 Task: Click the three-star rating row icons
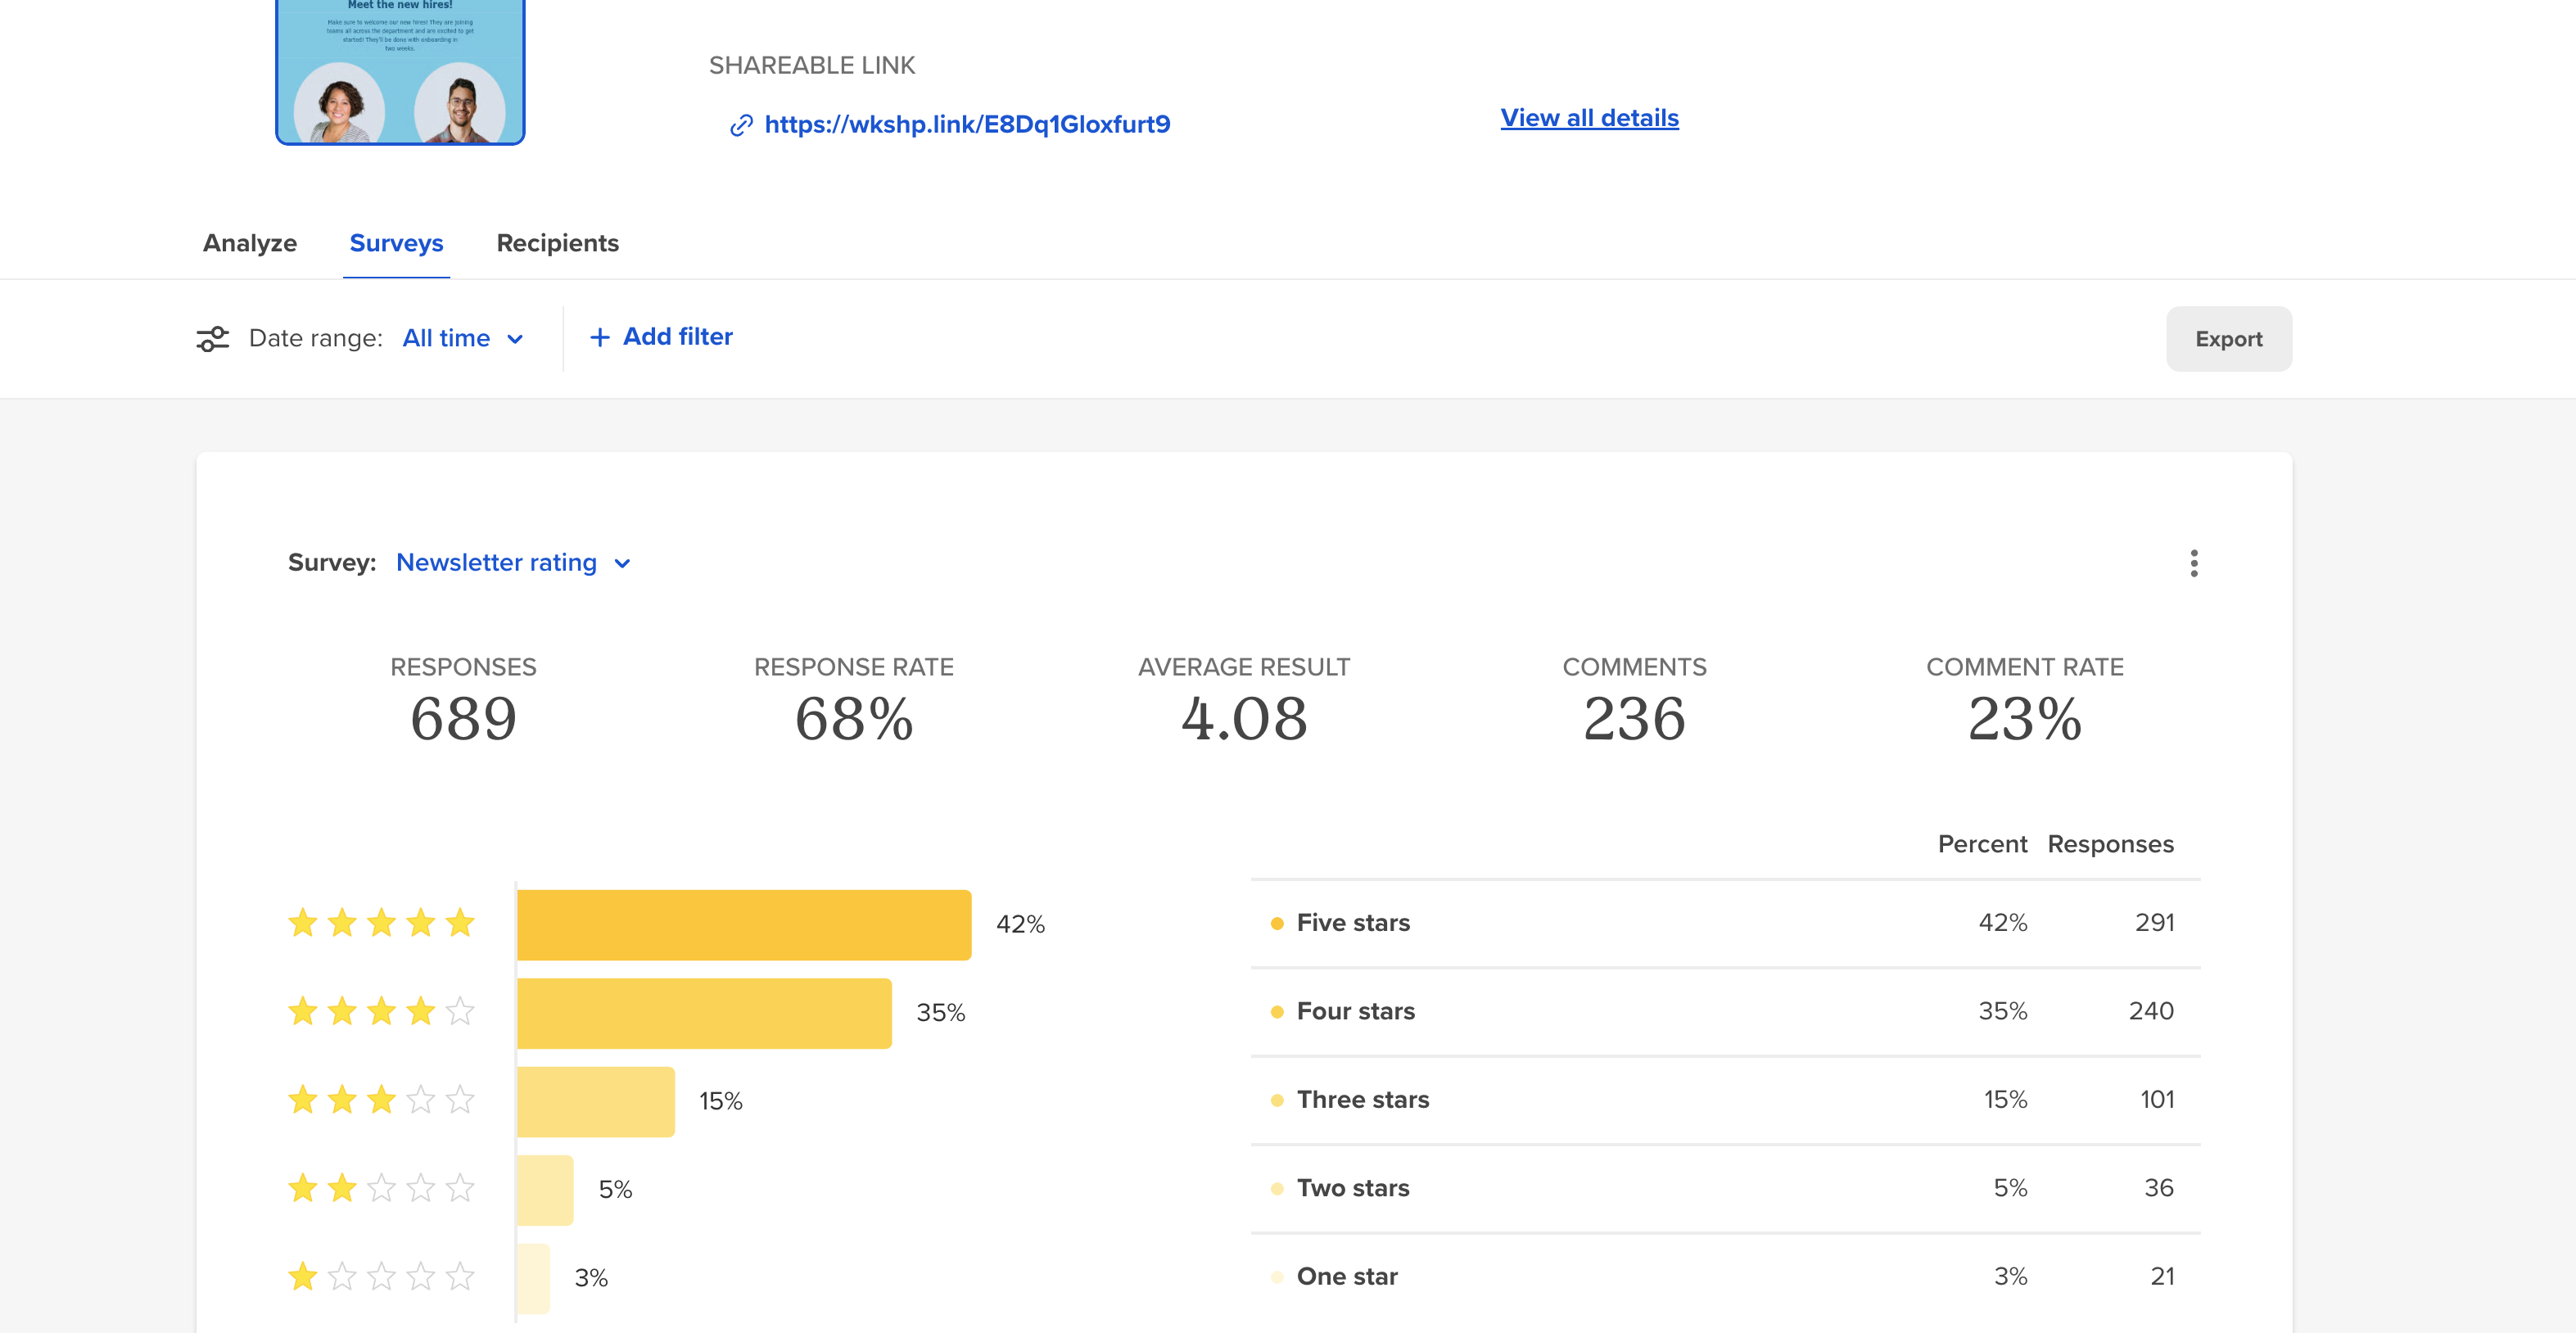[381, 1100]
